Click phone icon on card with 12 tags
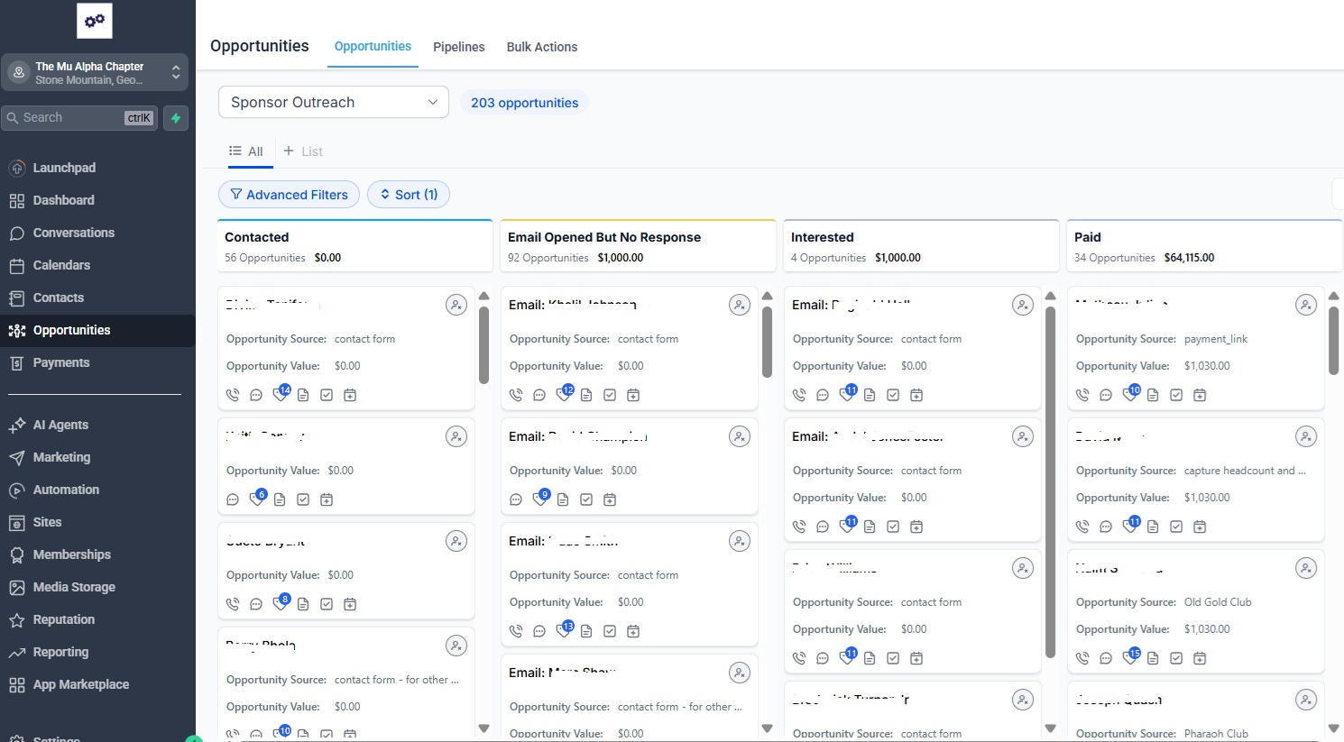Viewport: 1344px width, 742px height. point(516,395)
